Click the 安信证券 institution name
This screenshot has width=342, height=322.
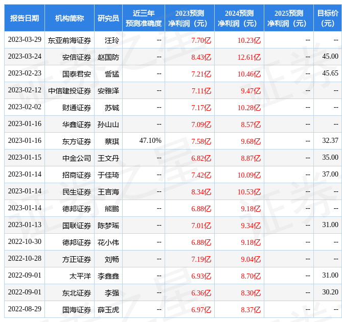[77, 57]
